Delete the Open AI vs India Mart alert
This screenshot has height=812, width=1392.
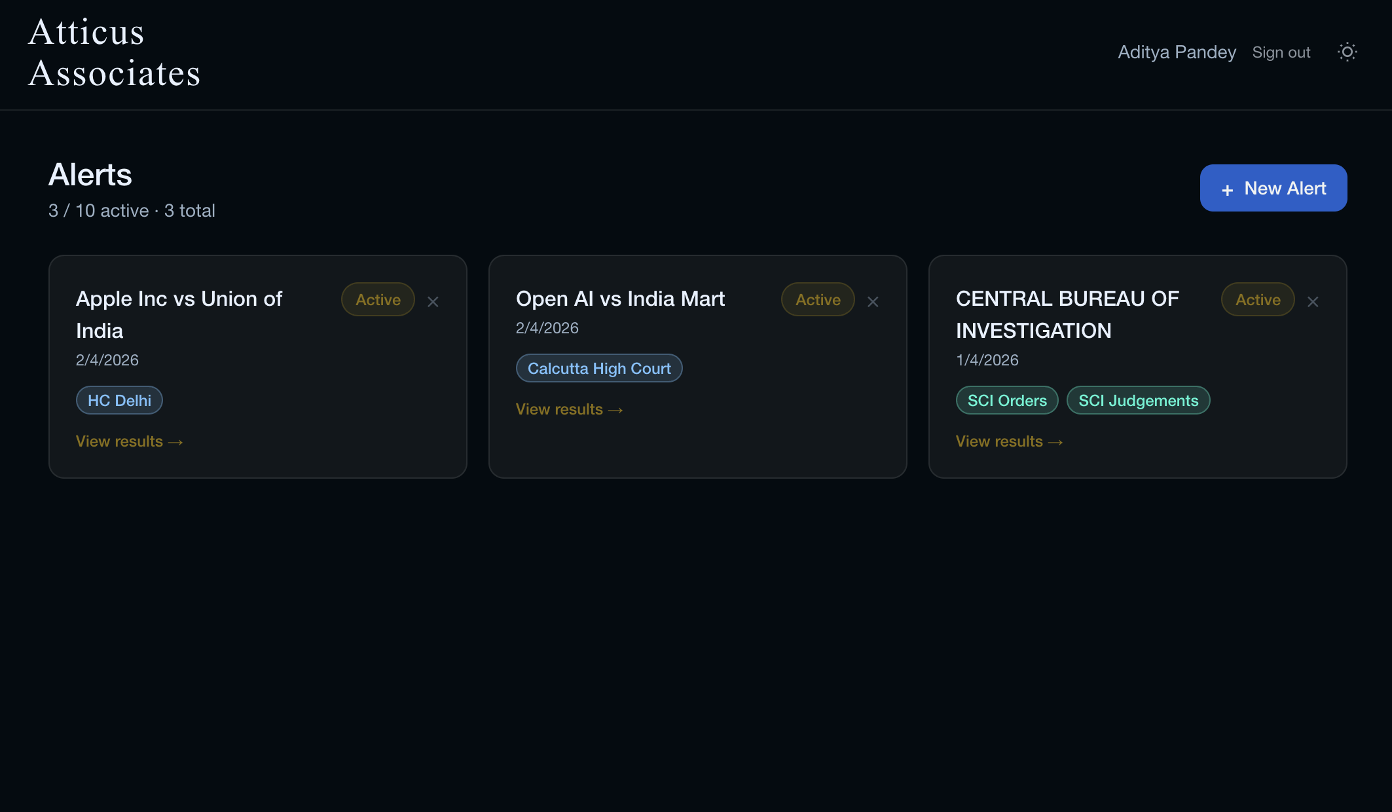pos(873,302)
